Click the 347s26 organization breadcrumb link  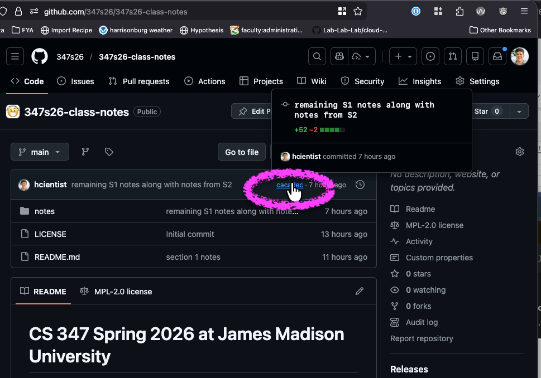pos(70,57)
